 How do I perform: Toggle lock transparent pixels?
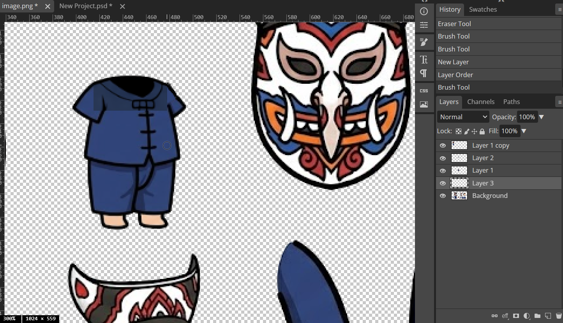pyautogui.click(x=459, y=131)
